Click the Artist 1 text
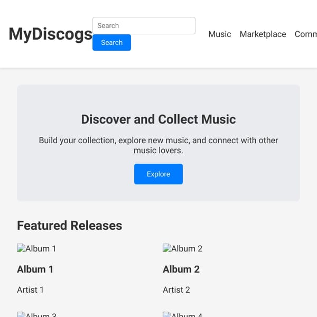Screen dimensions: 317x317 [30, 290]
